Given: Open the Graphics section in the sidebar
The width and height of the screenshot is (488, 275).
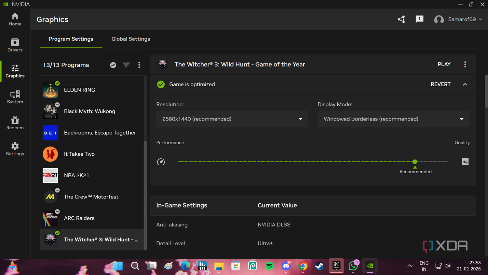Looking at the screenshot, I should (x=15, y=71).
